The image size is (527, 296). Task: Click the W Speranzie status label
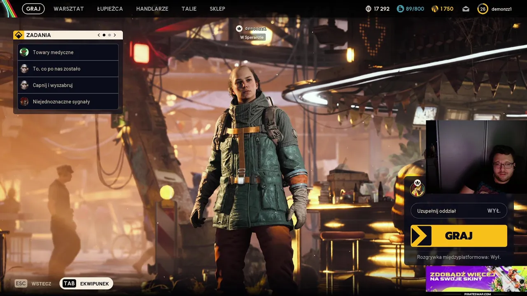tap(252, 37)
